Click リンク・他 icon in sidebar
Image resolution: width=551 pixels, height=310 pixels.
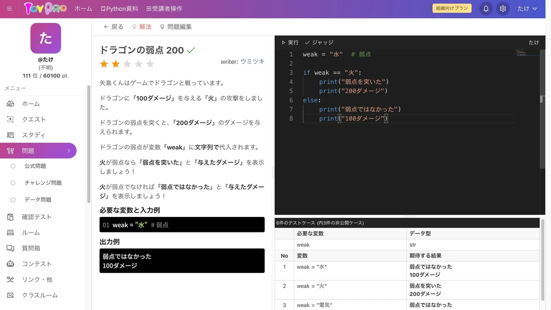click(x=10, y=279)
